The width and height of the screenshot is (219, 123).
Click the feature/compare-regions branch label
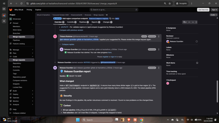[x=99, y=18]
